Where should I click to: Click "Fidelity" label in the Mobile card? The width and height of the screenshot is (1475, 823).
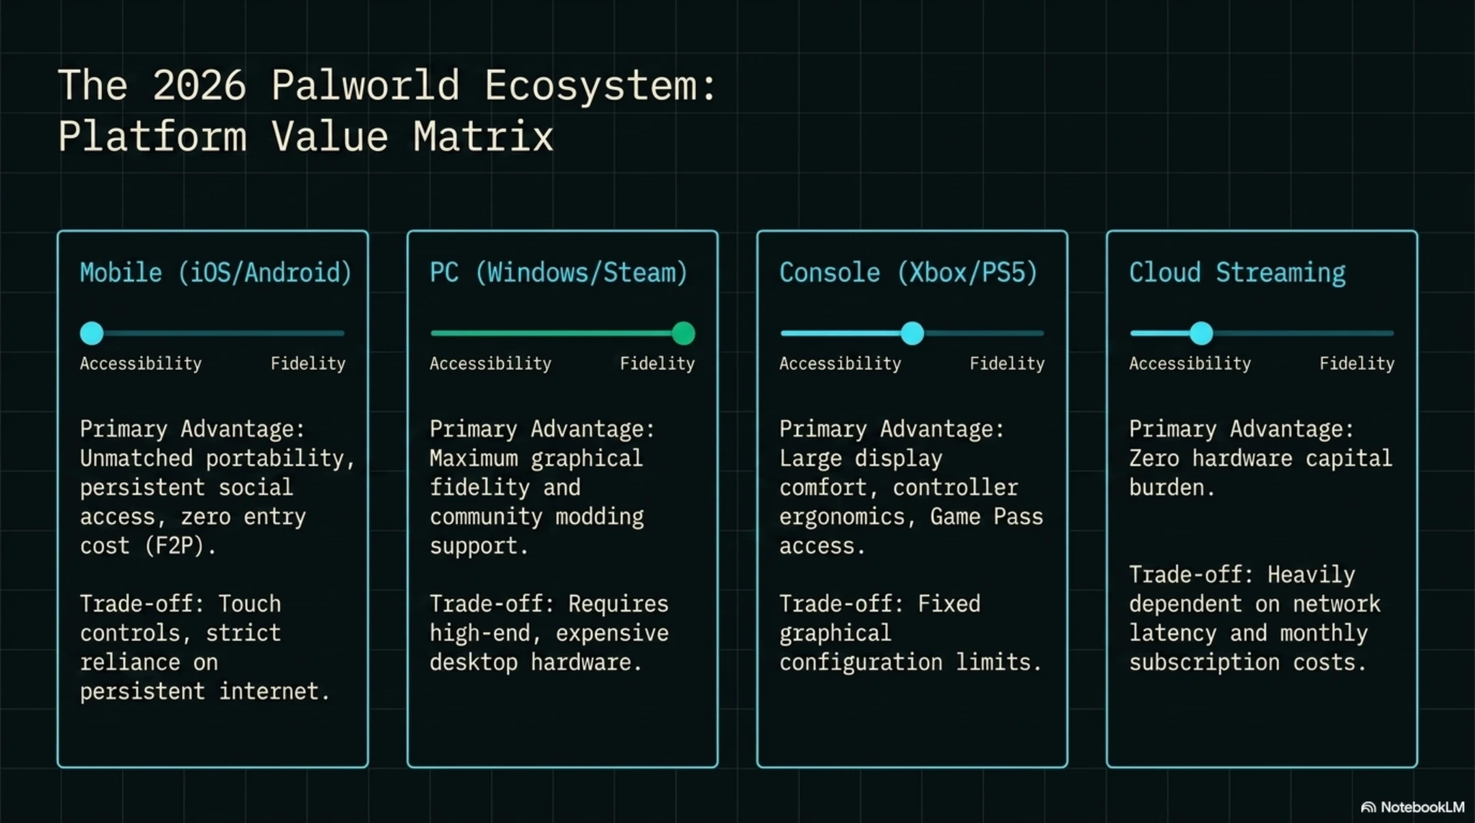click(308, 364)
